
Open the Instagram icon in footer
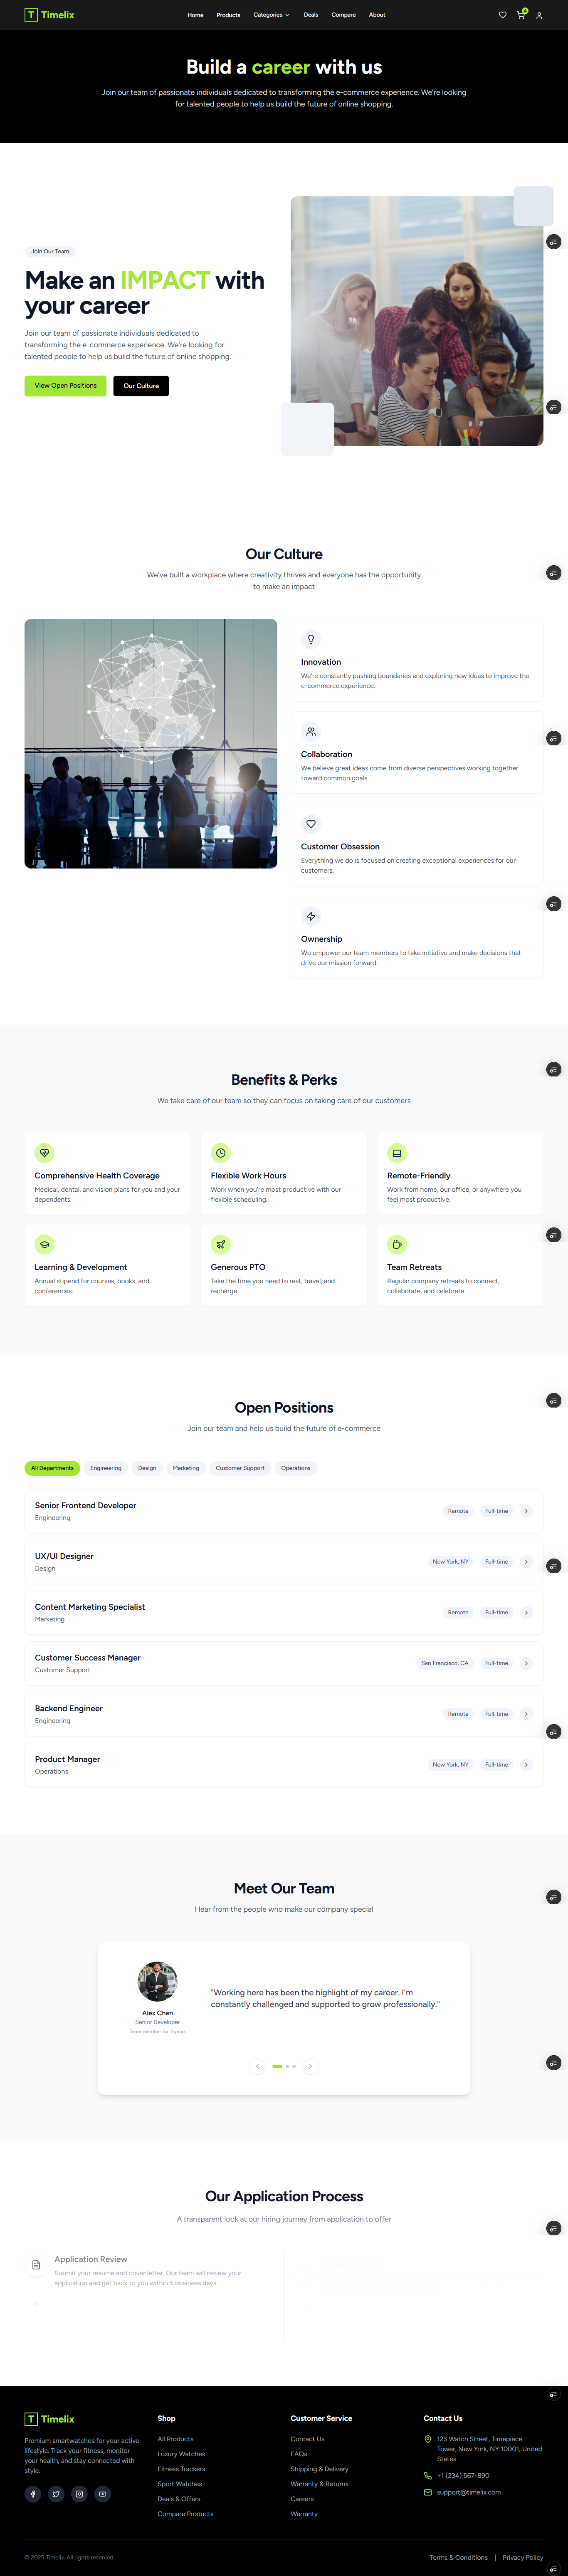pyautogui.click(x=79, y=2494)
